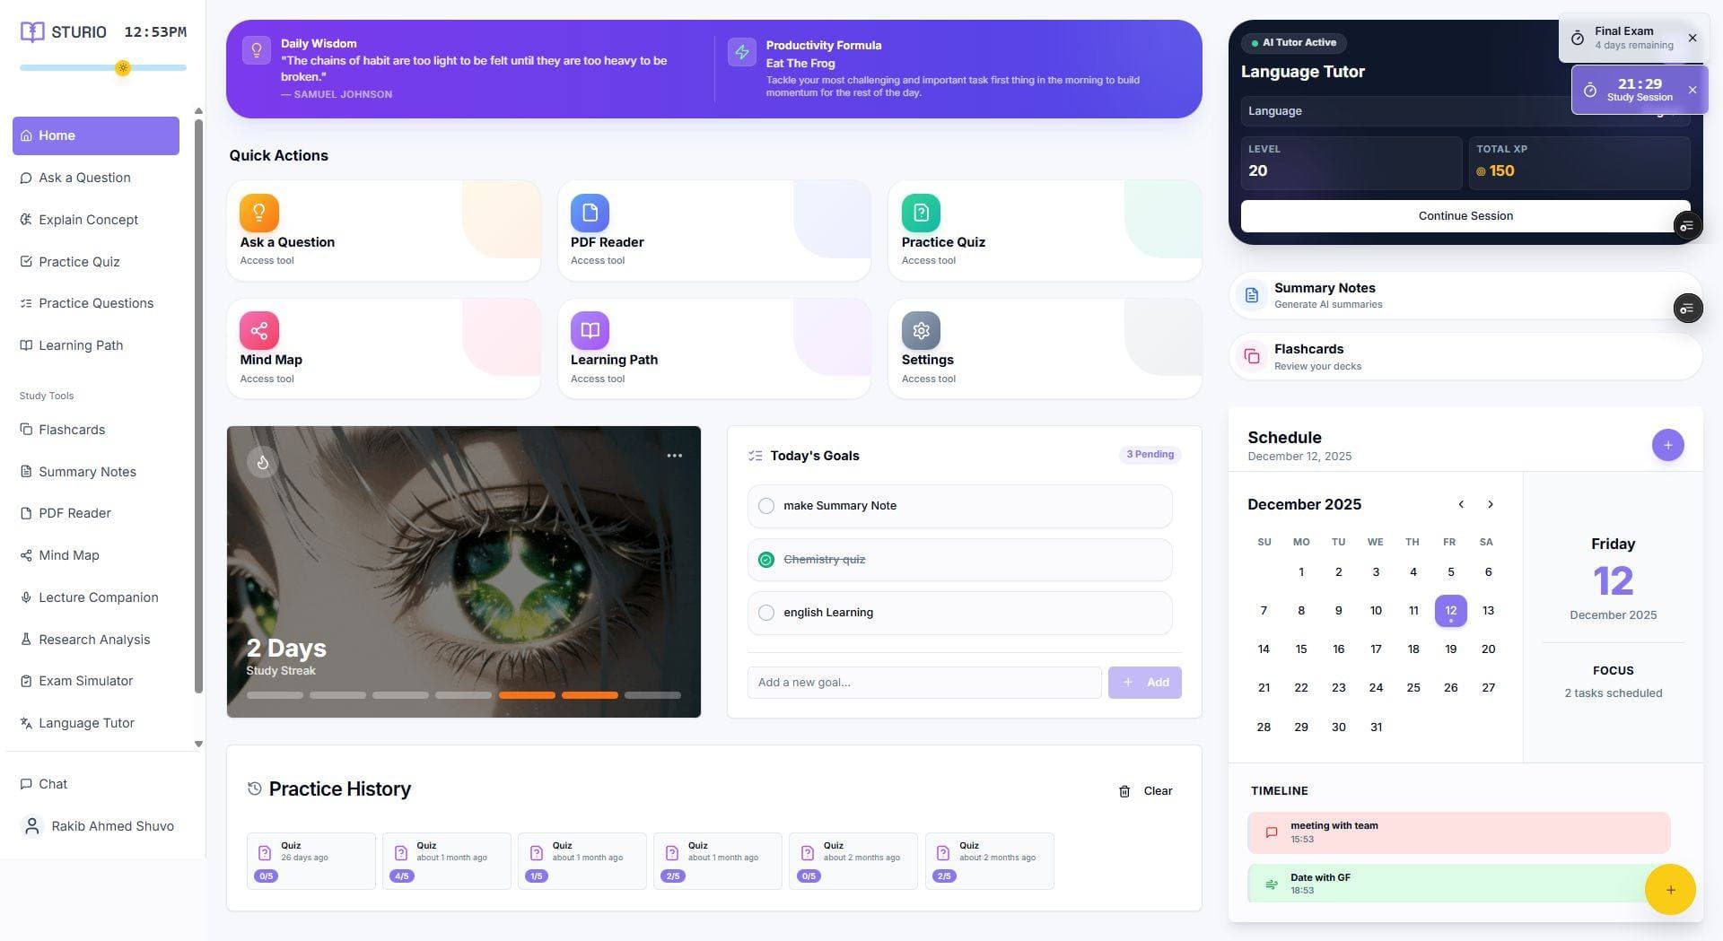Mark 'english Learning' goal as done
The image size is (1723, 941).
point(766,612)
